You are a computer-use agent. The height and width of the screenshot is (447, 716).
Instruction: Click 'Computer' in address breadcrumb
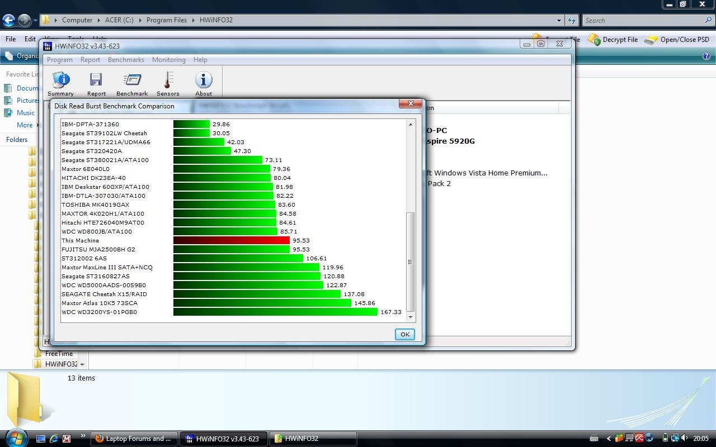pyautogui.click(x=77, y=20)
